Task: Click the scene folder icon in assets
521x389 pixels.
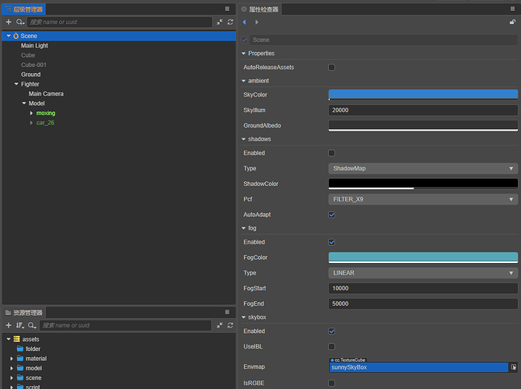Action: coord(20,377)
